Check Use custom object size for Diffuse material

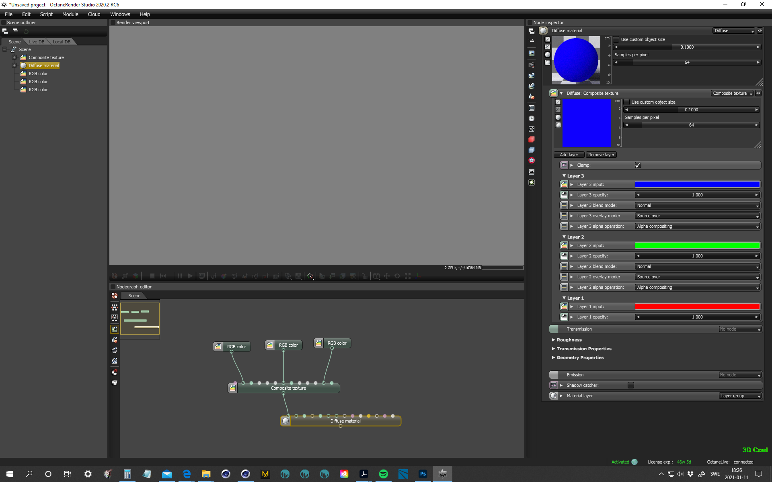click(x=616, y=39)
